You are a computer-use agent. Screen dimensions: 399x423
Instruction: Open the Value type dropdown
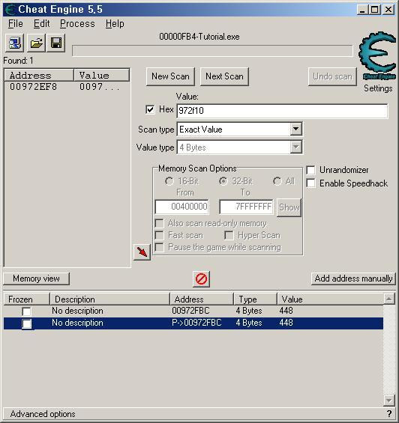296,147
